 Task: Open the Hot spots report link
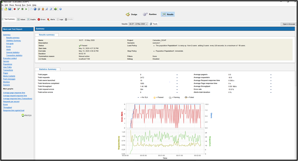tap(10, 43)
